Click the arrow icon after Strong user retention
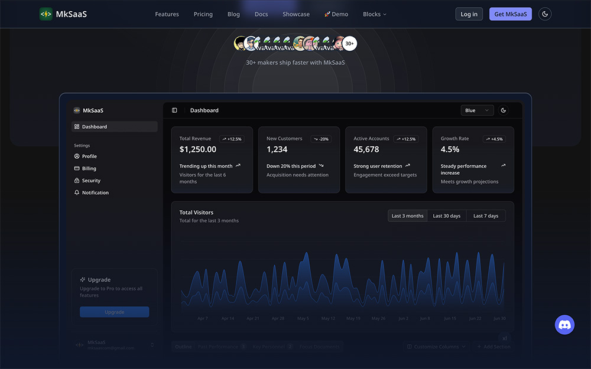The height and width of the screenshot is (369, 591). point(407,166)
